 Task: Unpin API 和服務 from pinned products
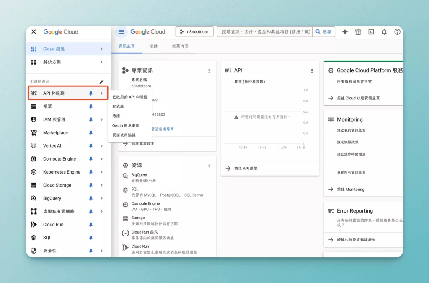click(x=91, y=93)
